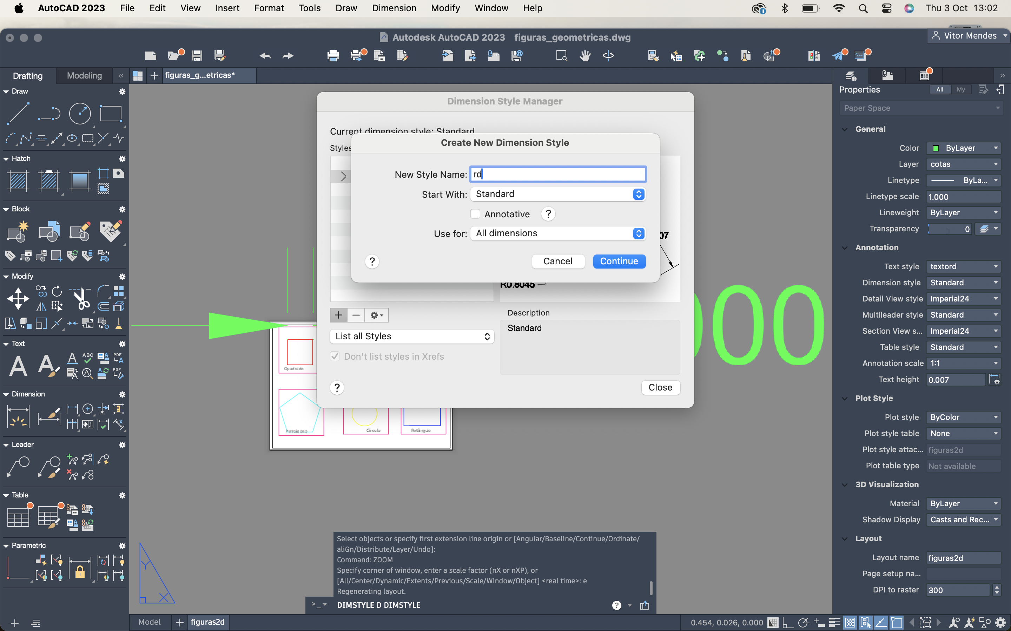Screen dimensions: 1011x631
Task: Click the Continue button
Action: pyautogui.click(x=619, y=261)
